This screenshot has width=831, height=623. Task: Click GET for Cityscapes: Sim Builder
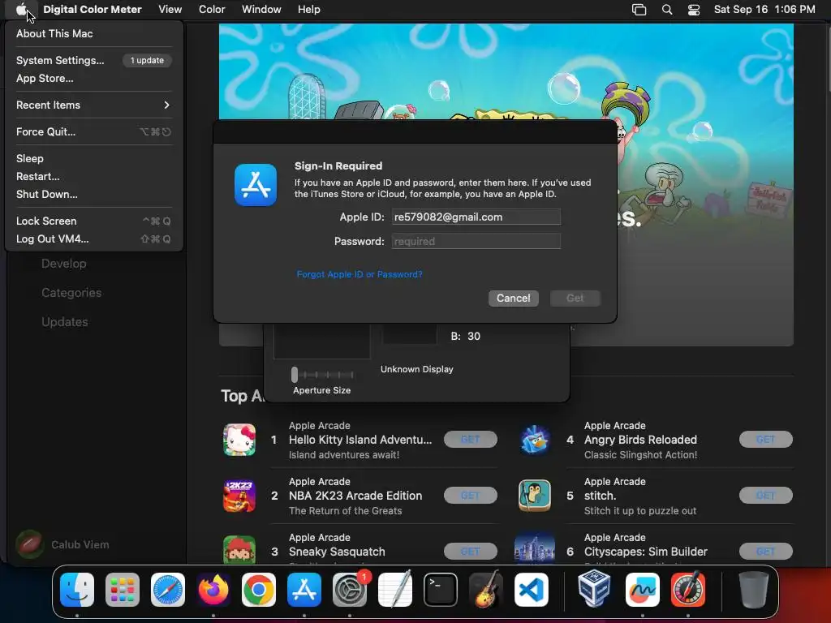pos(766,552)
